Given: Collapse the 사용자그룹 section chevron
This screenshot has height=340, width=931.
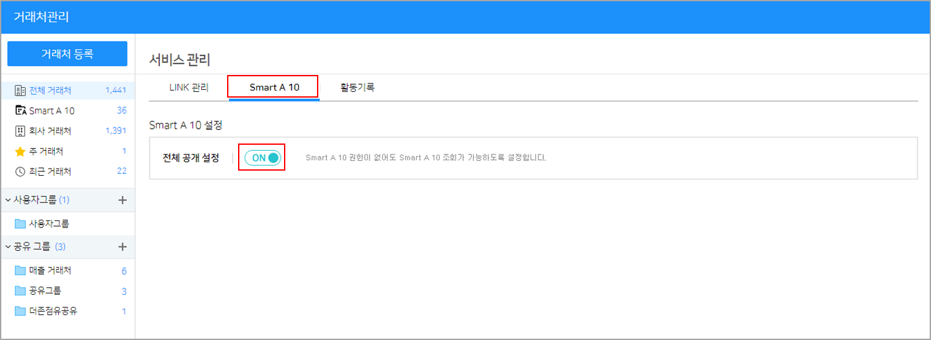Looking at the screenshot, I should point(8,200).
